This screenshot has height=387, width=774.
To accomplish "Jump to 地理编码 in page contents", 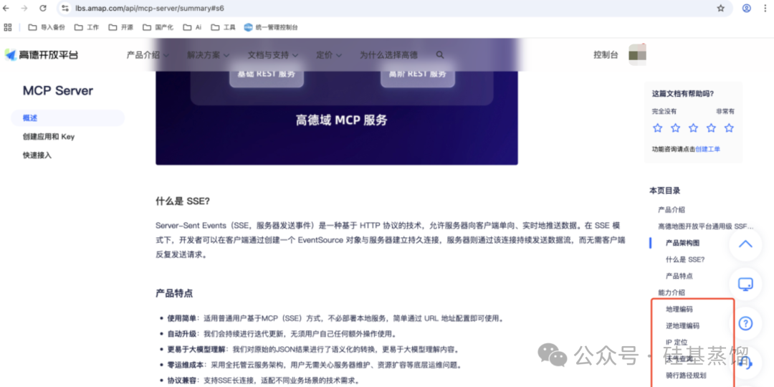I will (x=679, y=310).
